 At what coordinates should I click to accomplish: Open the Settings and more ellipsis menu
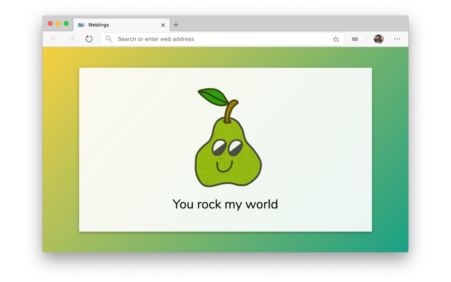click(397, 39)
